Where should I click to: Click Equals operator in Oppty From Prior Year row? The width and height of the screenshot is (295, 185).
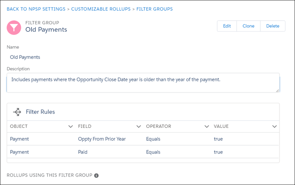153,139
